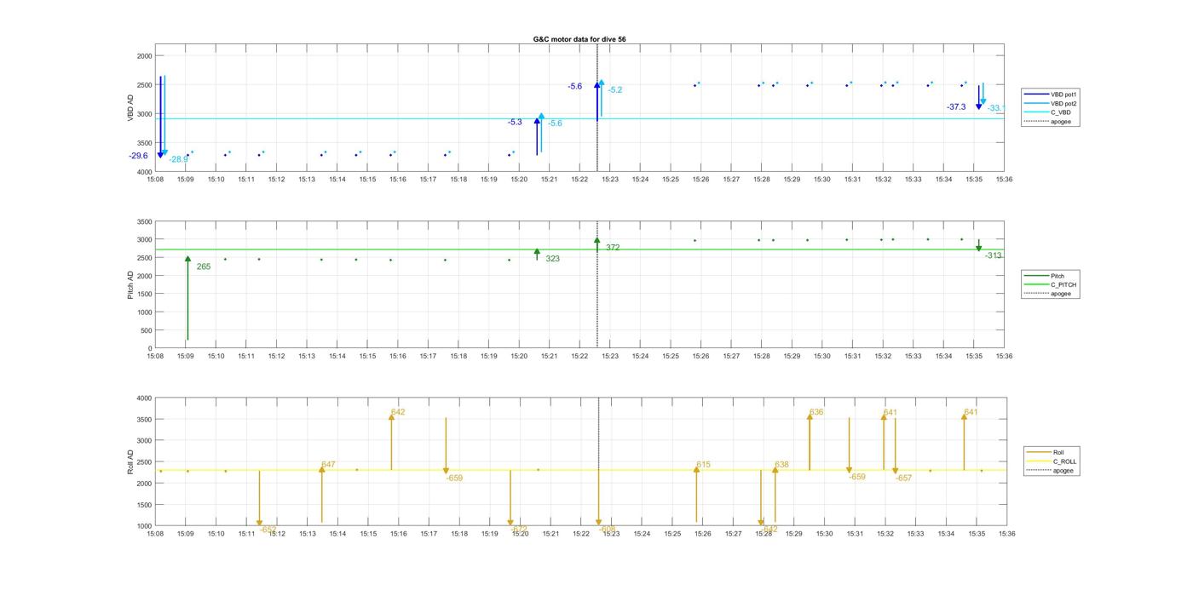
Task: Click the '15:08' x-tick under the VBD plot
Action: pos(154,180)
